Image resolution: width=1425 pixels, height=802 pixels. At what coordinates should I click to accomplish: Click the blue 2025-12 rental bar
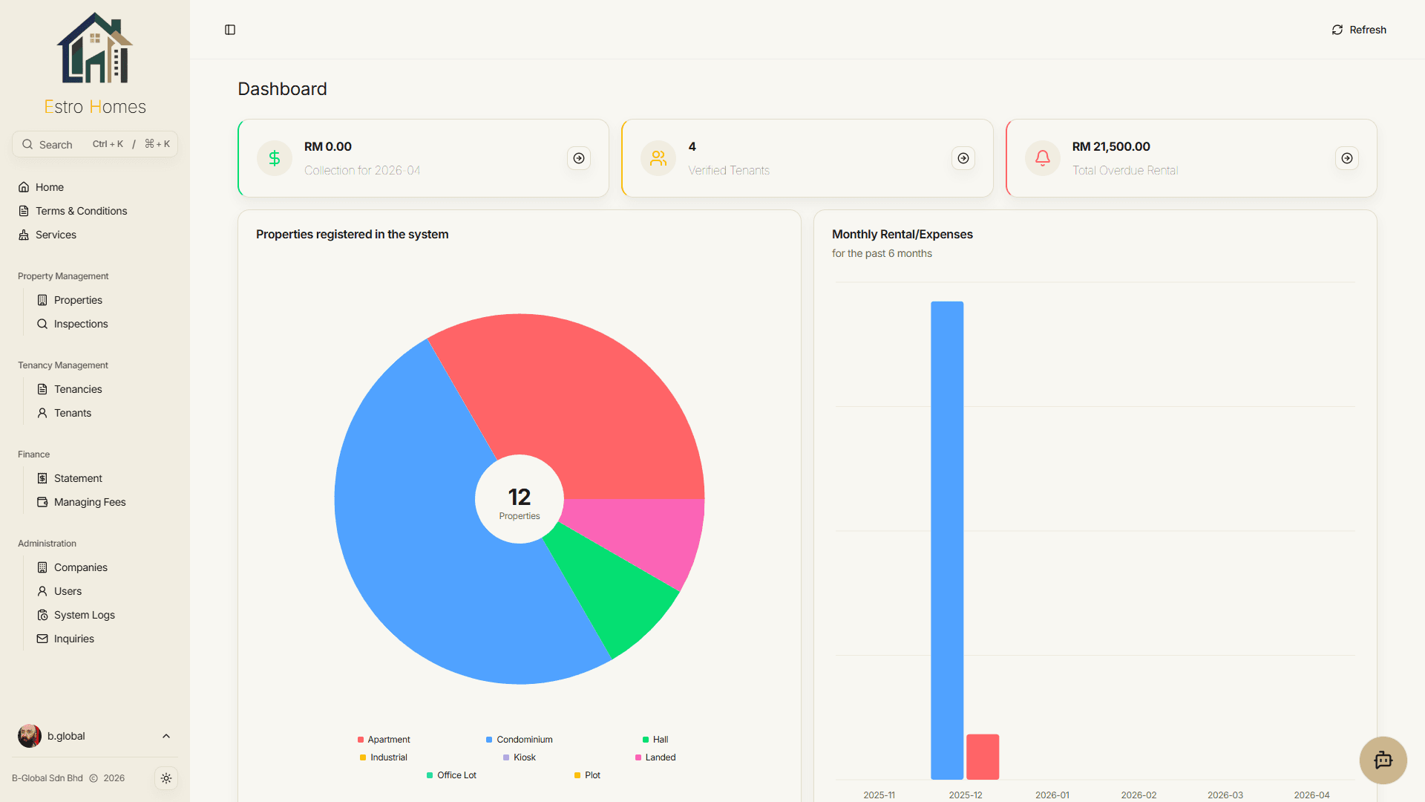click(x=947, y=541)
